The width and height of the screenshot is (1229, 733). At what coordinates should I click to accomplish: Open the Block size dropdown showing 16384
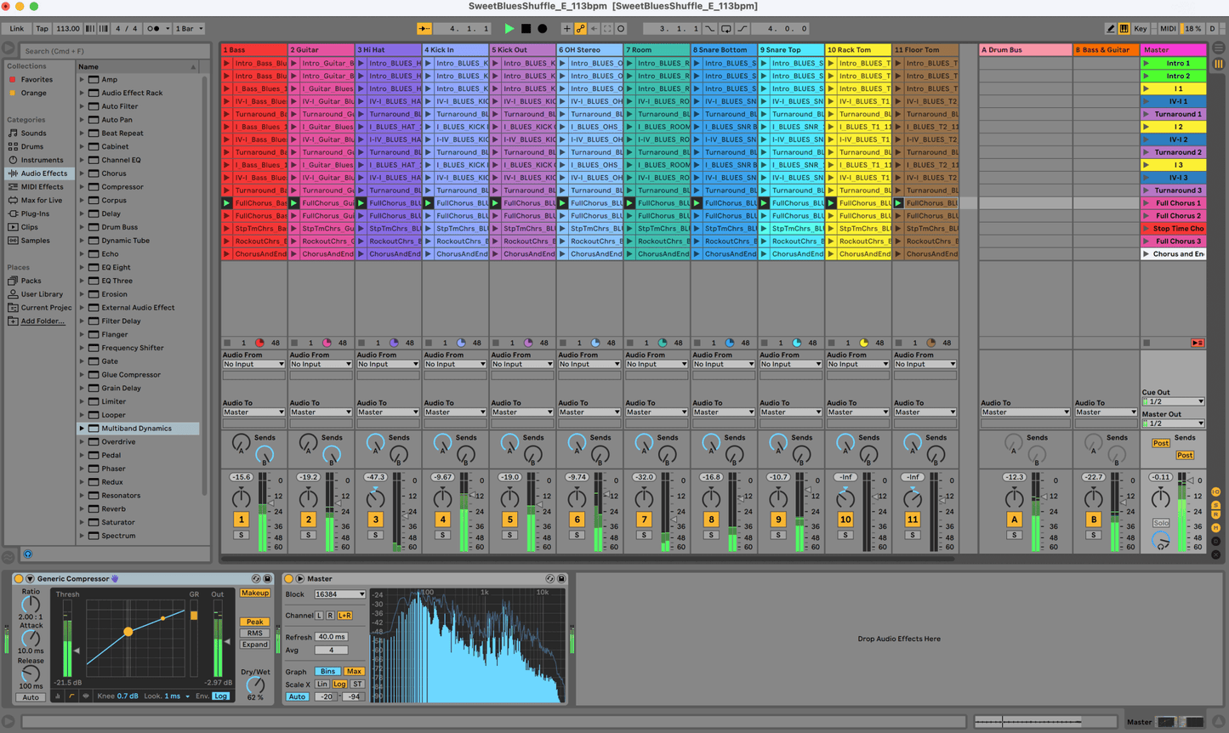click(339, 594)
